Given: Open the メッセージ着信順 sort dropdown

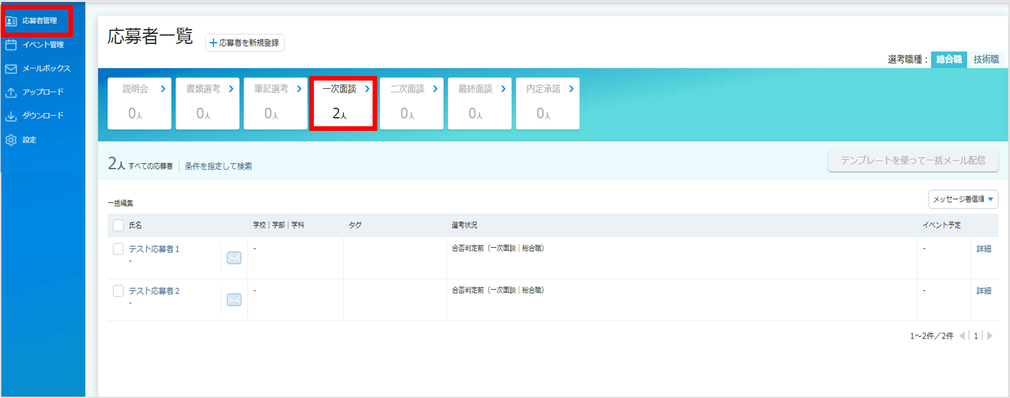Looking at the screenshot, I should [x=963, y=199].
